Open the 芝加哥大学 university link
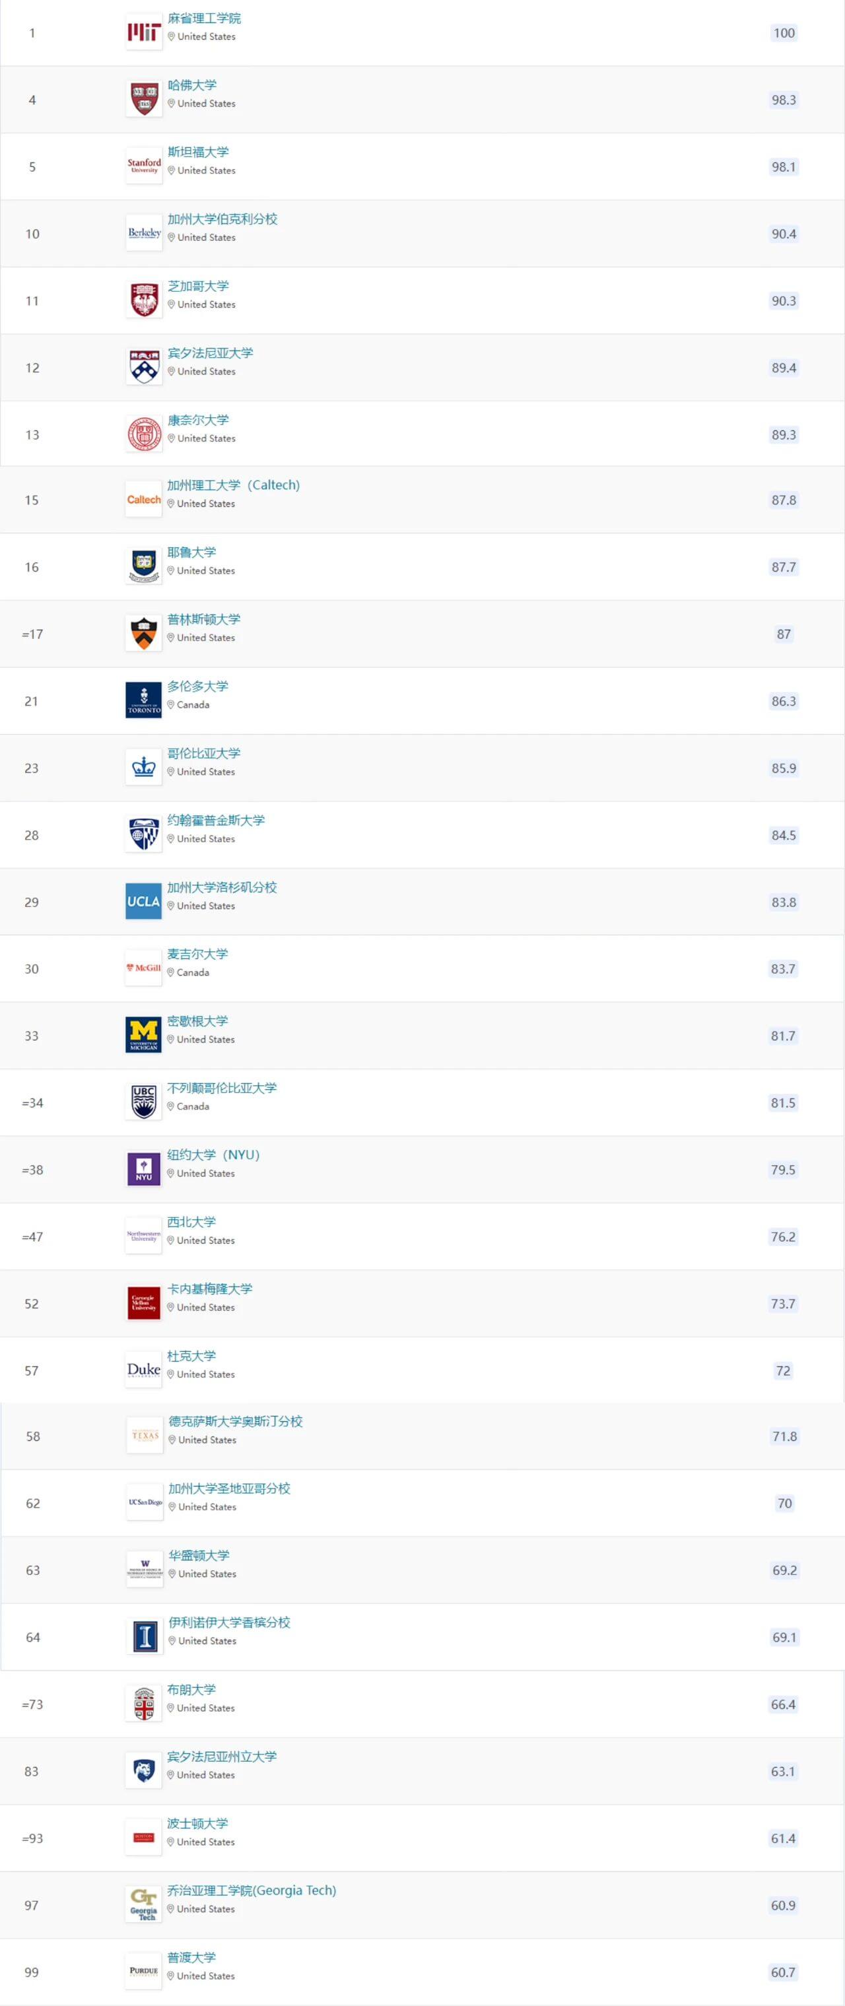The image size is (845, 2006). coord(198,286)
